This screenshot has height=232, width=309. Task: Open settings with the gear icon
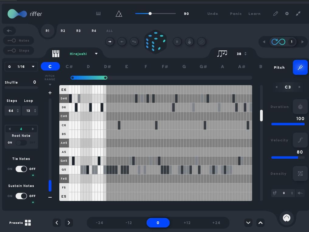[x=287, y=14]
